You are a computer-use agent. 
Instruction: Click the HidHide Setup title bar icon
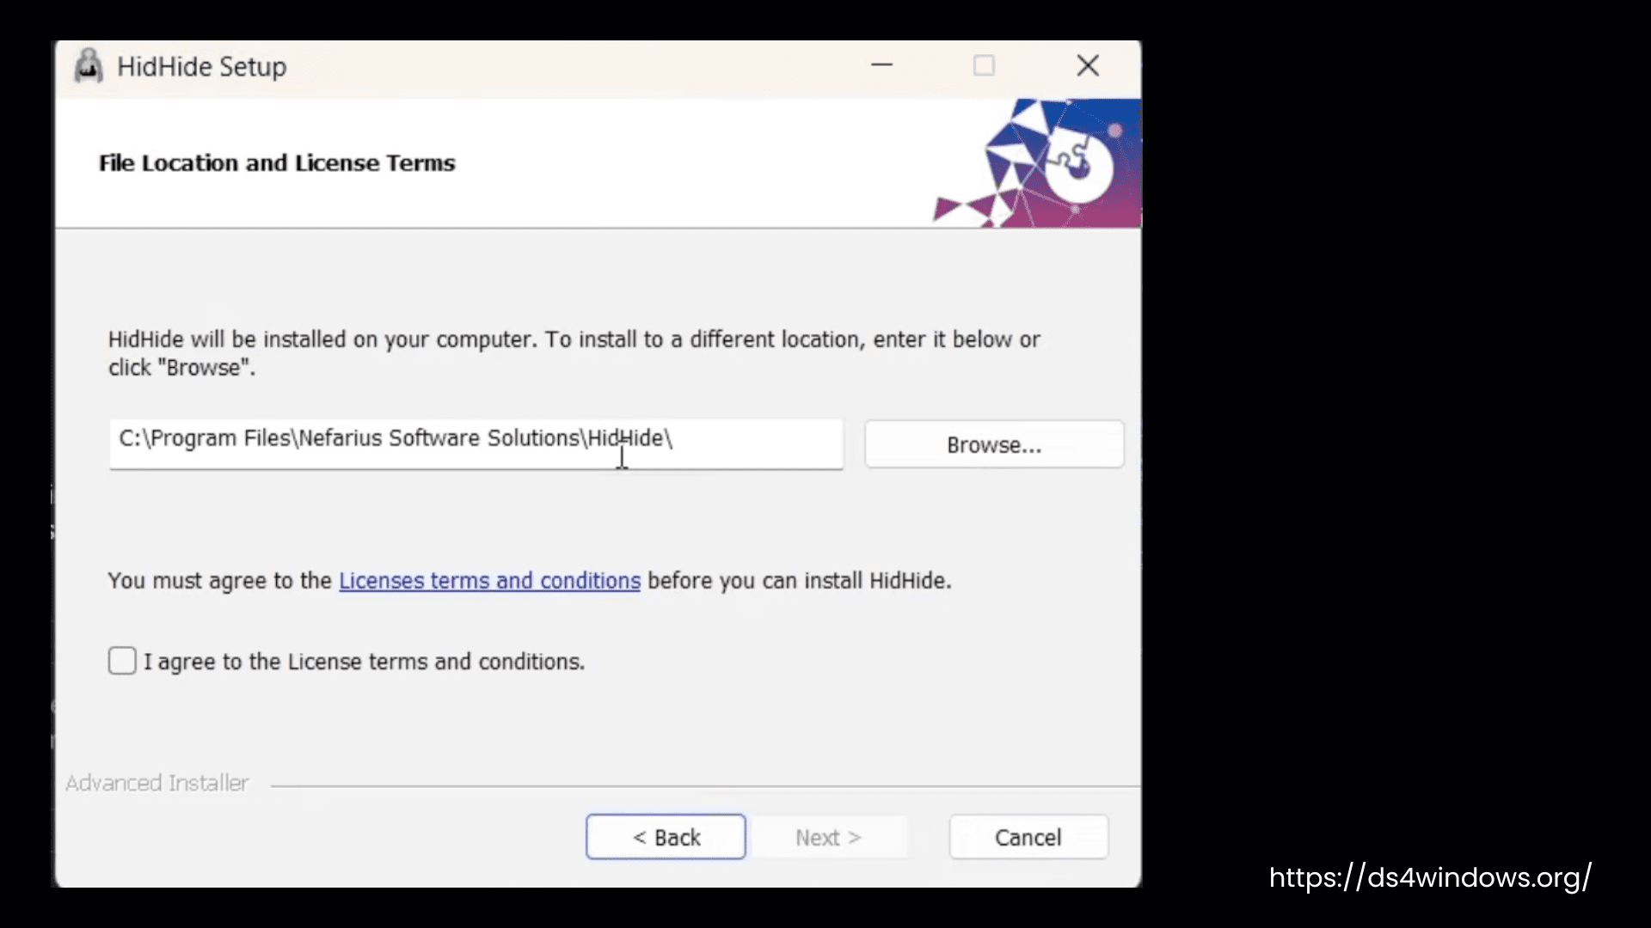click(88, 65)
